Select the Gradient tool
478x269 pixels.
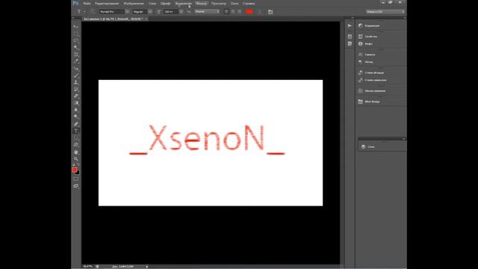coord(75,103)
